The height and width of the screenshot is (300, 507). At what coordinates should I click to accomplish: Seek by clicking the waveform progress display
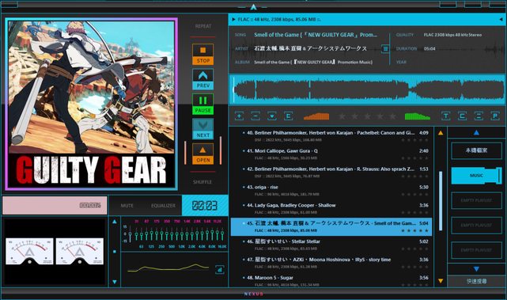click(367, 90)
